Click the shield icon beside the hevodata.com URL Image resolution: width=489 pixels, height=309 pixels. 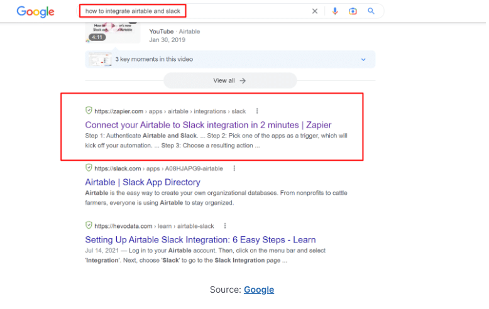click(89, 225)
